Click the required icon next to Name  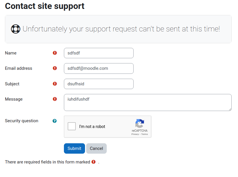tap(55, 53)
